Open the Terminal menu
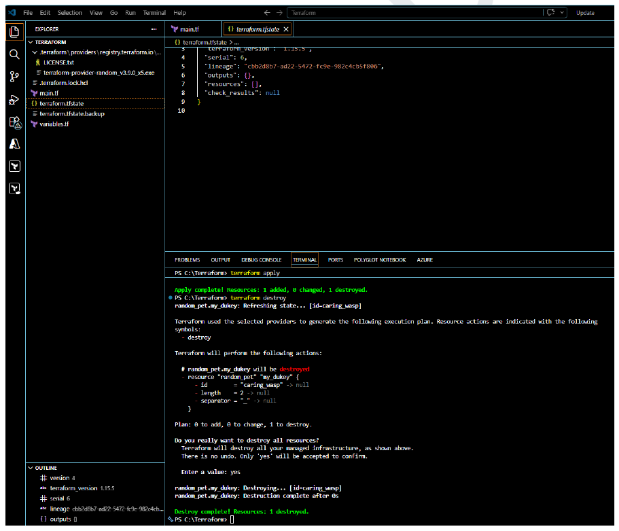The height and width of the screenshot is (531, 619). 154,13
